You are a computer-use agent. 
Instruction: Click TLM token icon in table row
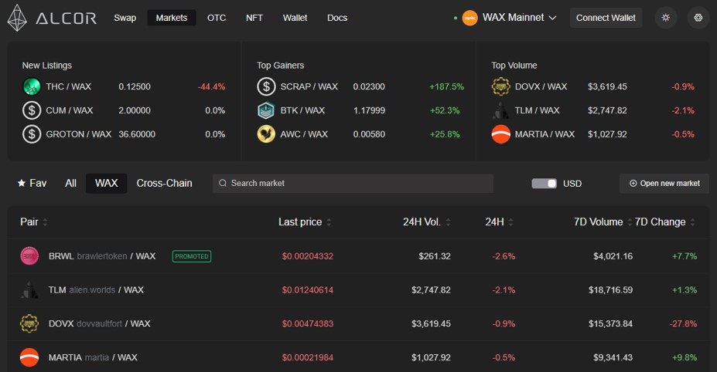point(29,290)
